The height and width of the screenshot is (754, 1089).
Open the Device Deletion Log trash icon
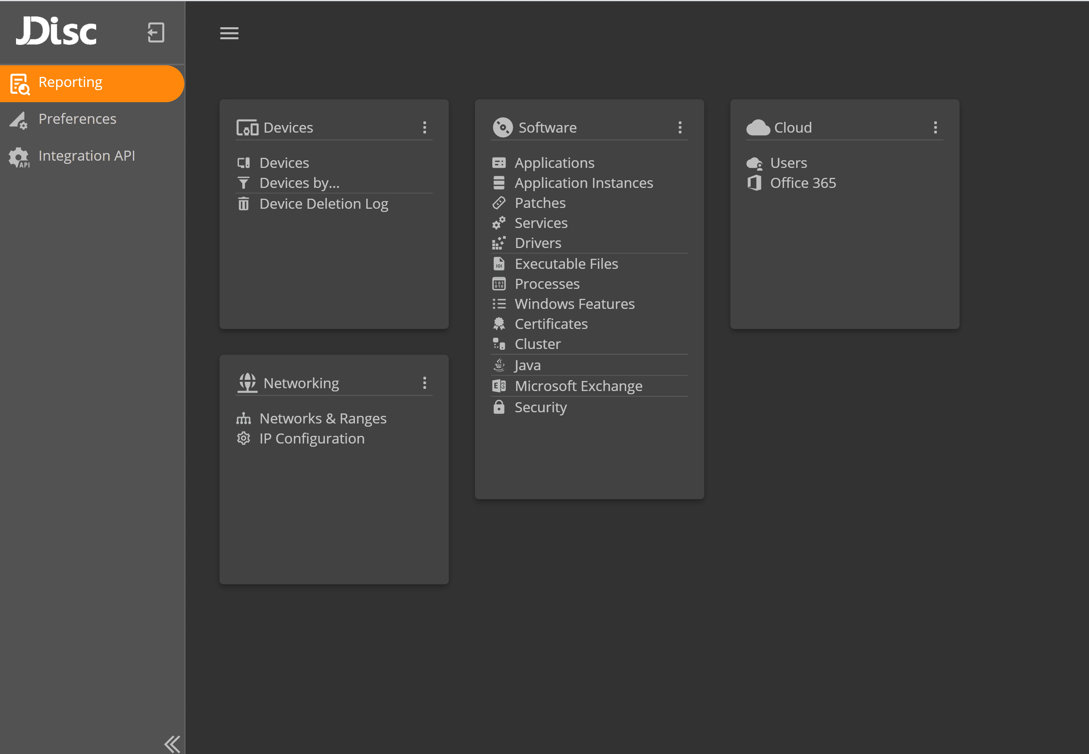(x=244, y=204)
